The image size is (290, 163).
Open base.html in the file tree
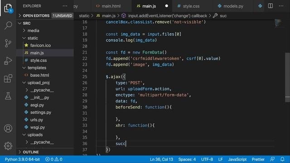coord(39,75)
